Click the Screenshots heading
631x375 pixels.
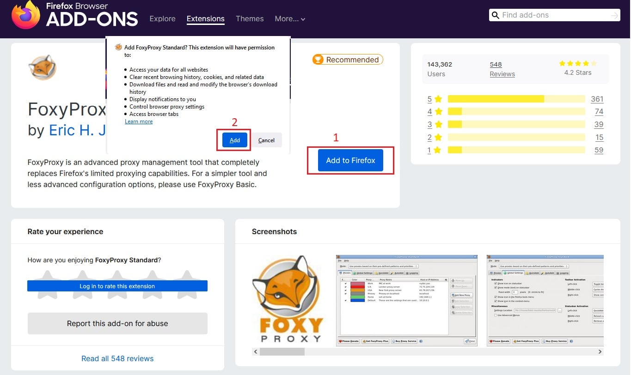coord(274,231)
